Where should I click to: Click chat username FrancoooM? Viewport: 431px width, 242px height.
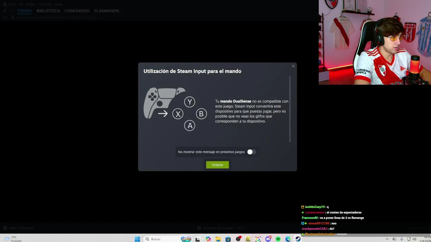pyautogui.click(x=310, y=218)
